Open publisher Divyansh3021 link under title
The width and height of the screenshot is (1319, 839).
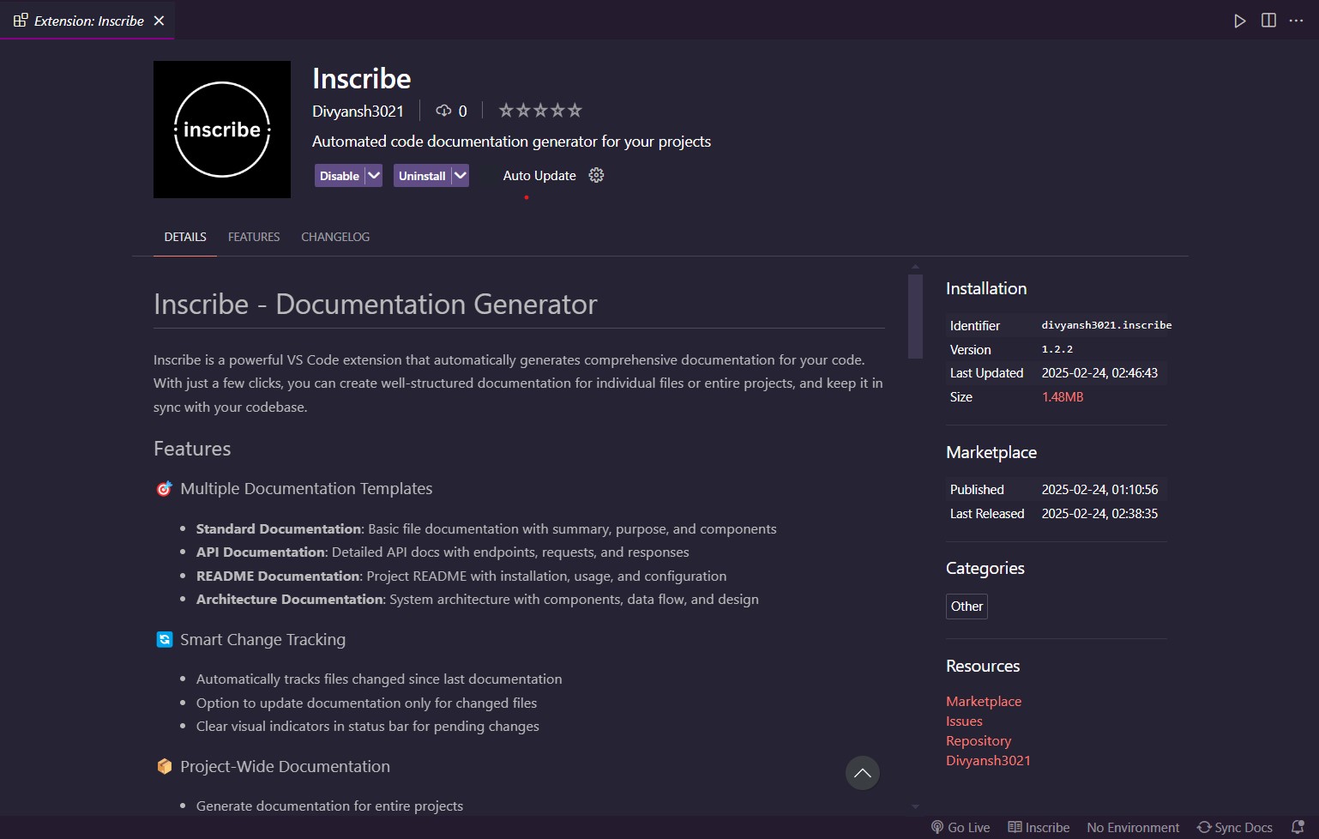tap(358, 111)
